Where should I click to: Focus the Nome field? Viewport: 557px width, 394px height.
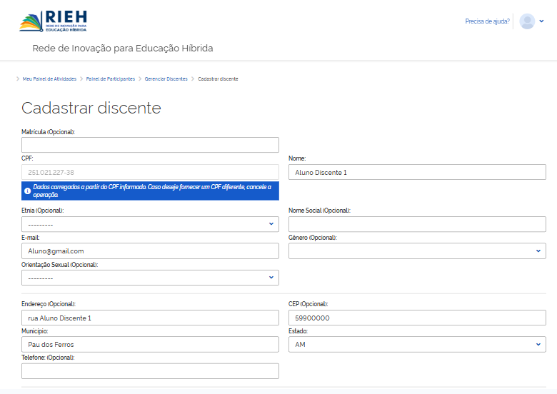tap(417, 172)
